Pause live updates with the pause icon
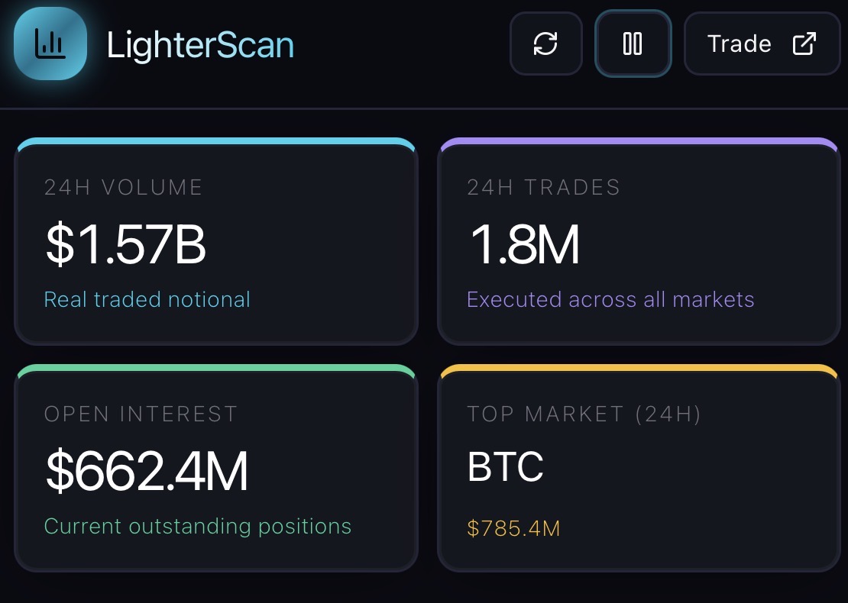The height and width of the screenshot is (603, 848). coord(633,44)
